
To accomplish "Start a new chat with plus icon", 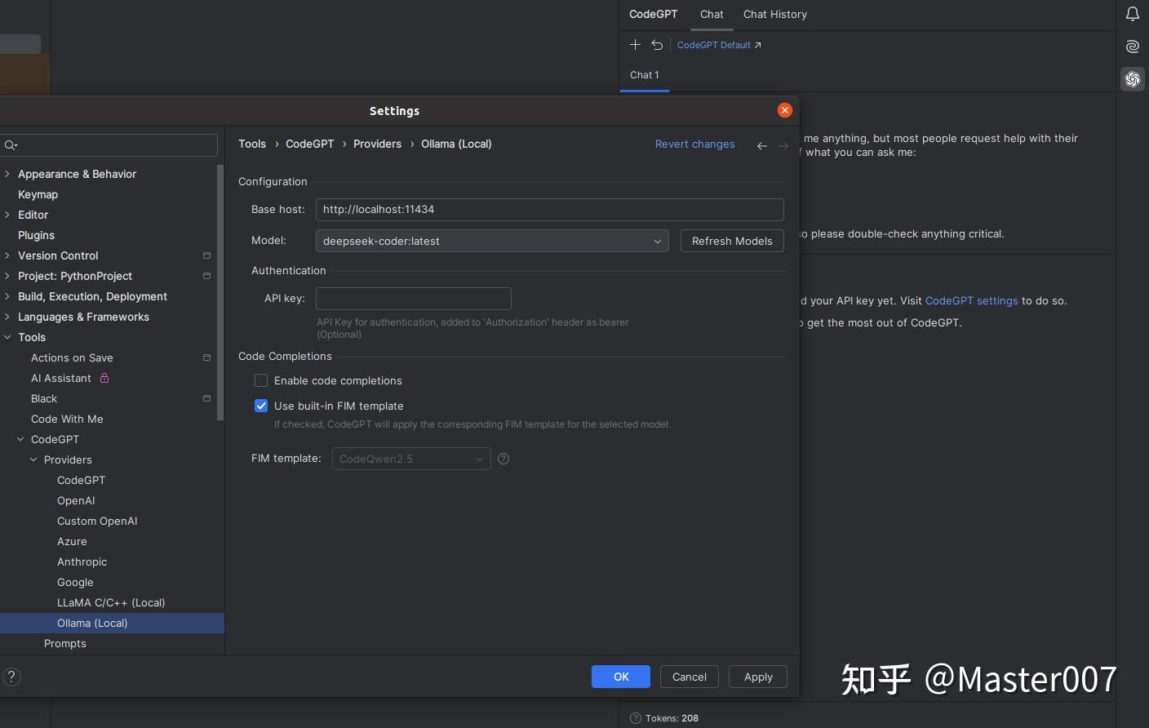I will (635, 45).
